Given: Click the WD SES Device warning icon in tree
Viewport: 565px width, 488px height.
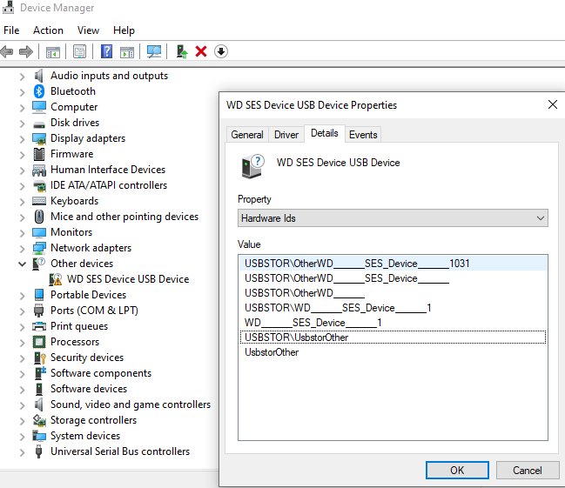Looking at the screenshot, I should point(56,279).
